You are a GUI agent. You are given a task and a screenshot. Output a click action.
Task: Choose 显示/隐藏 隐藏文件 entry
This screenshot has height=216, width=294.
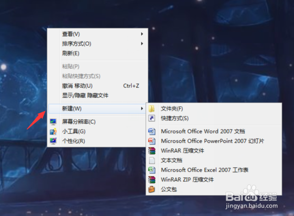[x=98, y=96]
